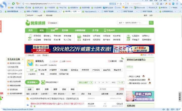Screen dimensions: 182x111
Task: Click the wap版 link
Action: point(40,15)
